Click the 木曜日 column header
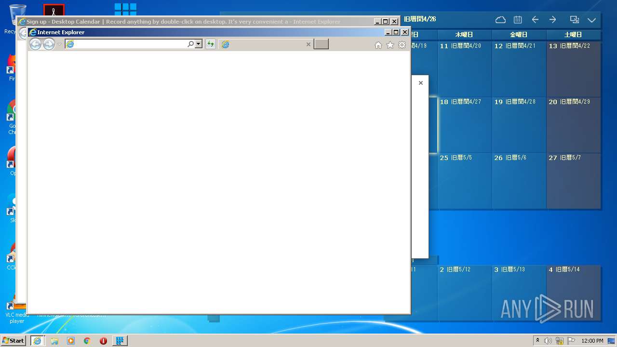Image resolution: width=617 pixels, height=347 pixels. (465, 35)
